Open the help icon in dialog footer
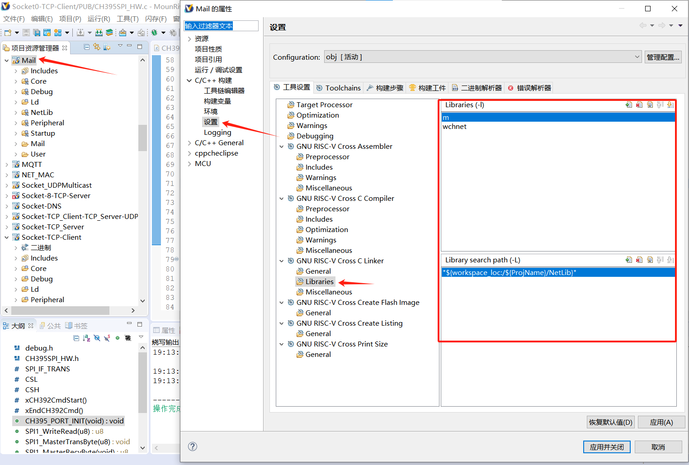The width and height of the screenshot is (689, 465). pos(193,446)
